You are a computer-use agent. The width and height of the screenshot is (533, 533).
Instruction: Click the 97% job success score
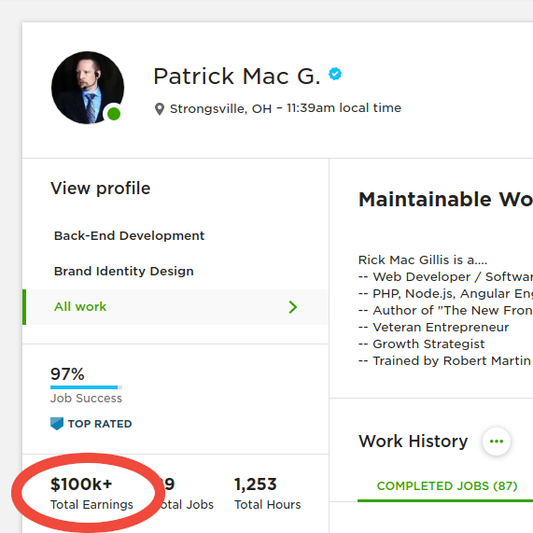[67, 374]
